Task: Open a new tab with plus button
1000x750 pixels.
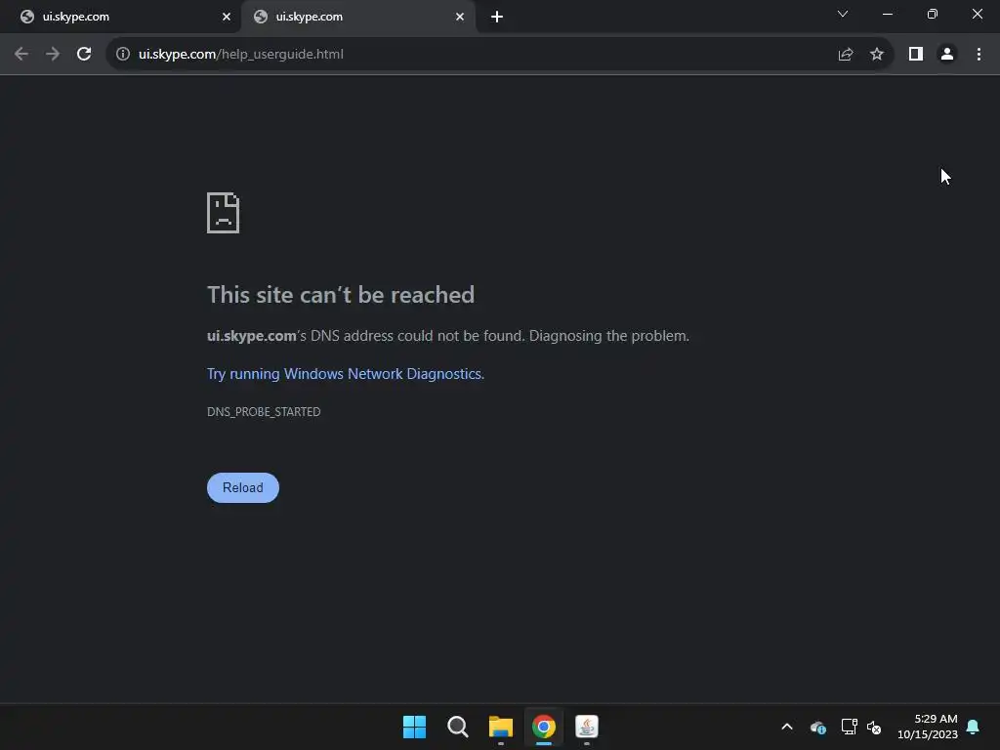Action: [x=497, y=17]
